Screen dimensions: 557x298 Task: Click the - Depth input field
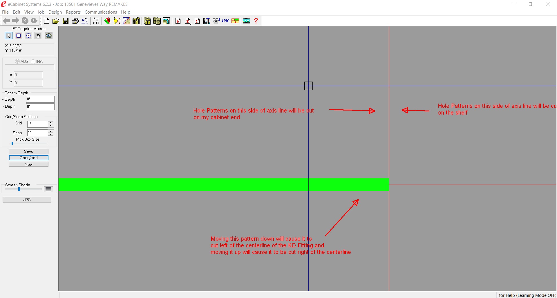click(40, 107)
